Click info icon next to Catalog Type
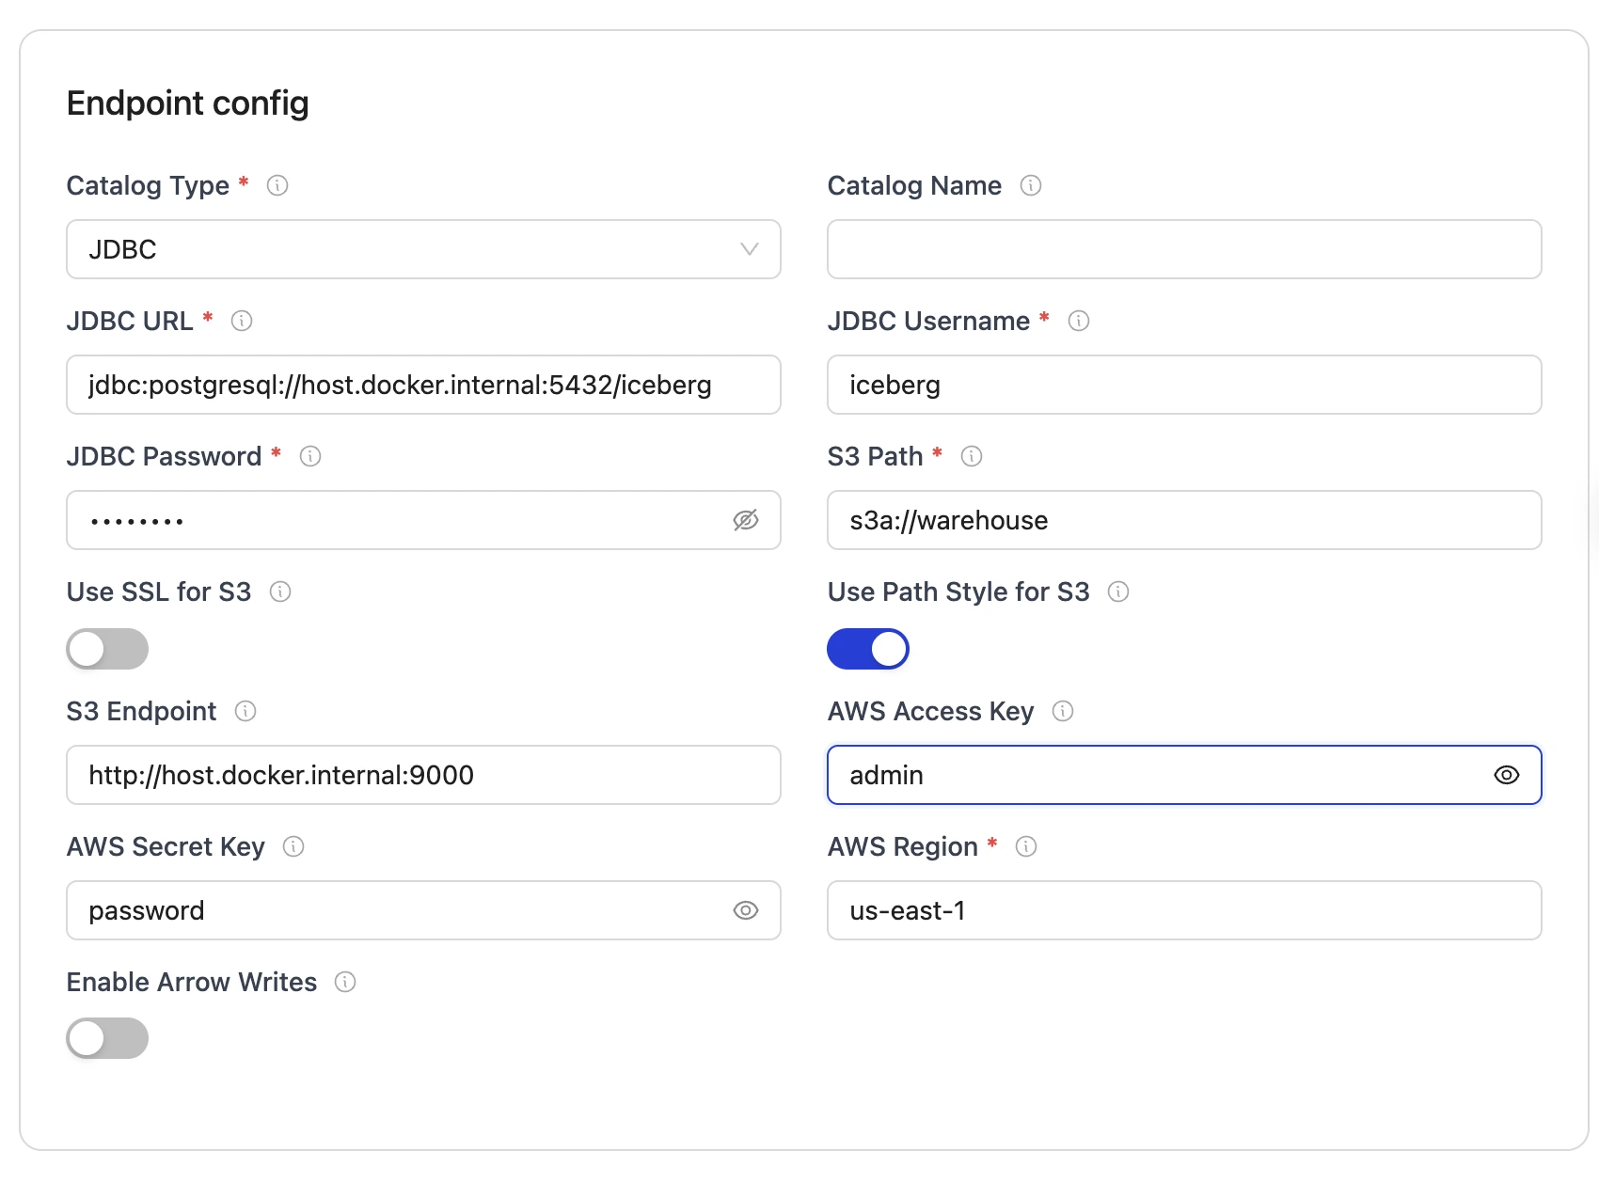 point(277,185)
